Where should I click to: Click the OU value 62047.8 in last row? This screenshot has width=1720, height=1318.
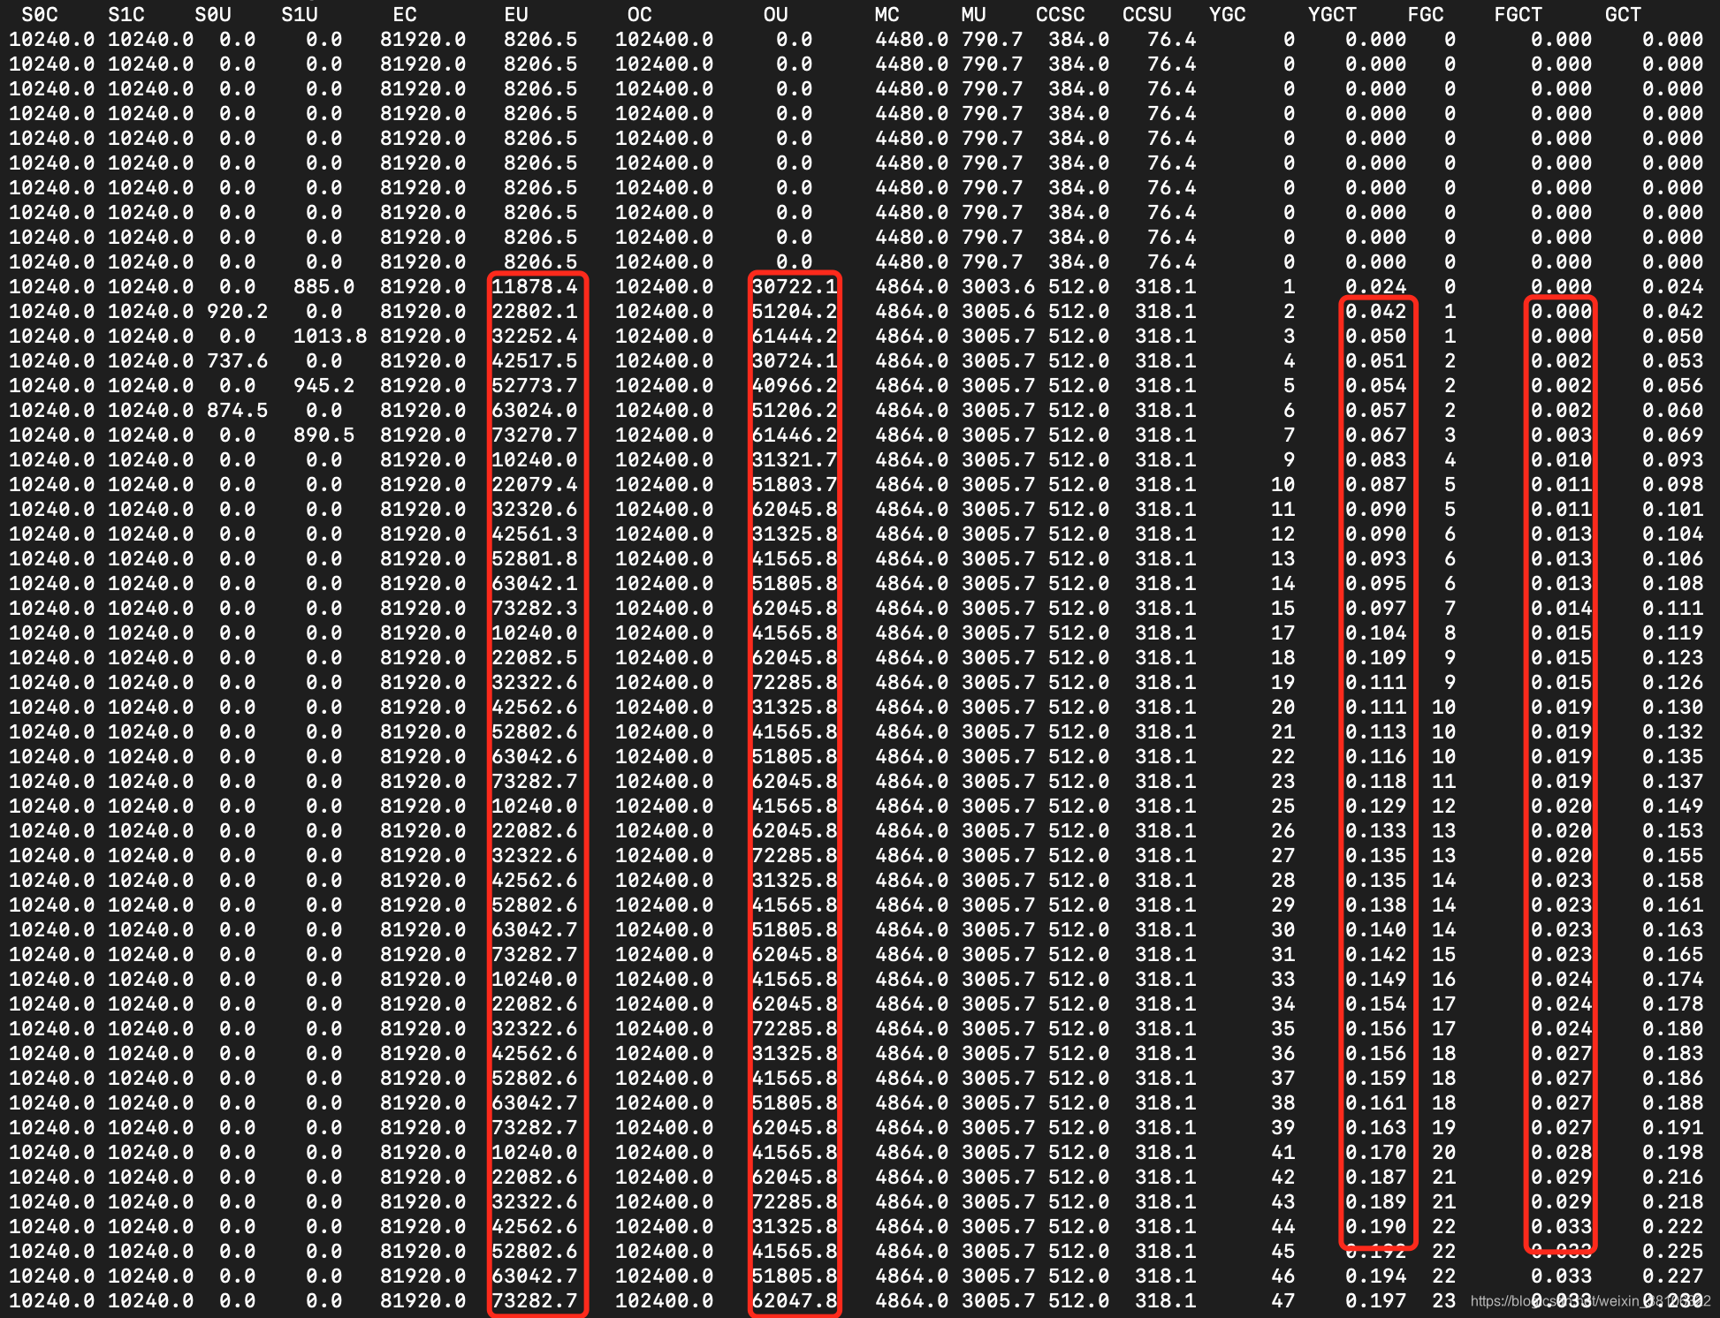pyautogui.click(x=794, y=1301)
